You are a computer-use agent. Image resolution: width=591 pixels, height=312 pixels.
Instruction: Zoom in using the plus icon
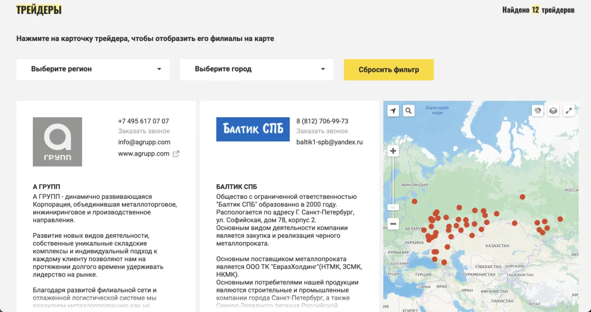point(393,151)
